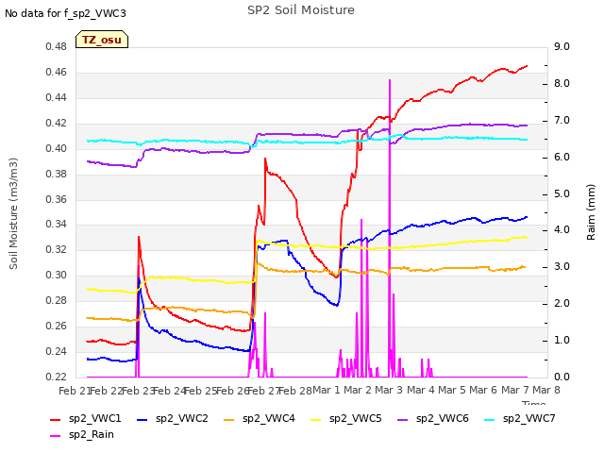The width and height of the screenshot is (604, 453).
Task: Click the sp2_Rain magenta legend swatch
Action: 56,436
